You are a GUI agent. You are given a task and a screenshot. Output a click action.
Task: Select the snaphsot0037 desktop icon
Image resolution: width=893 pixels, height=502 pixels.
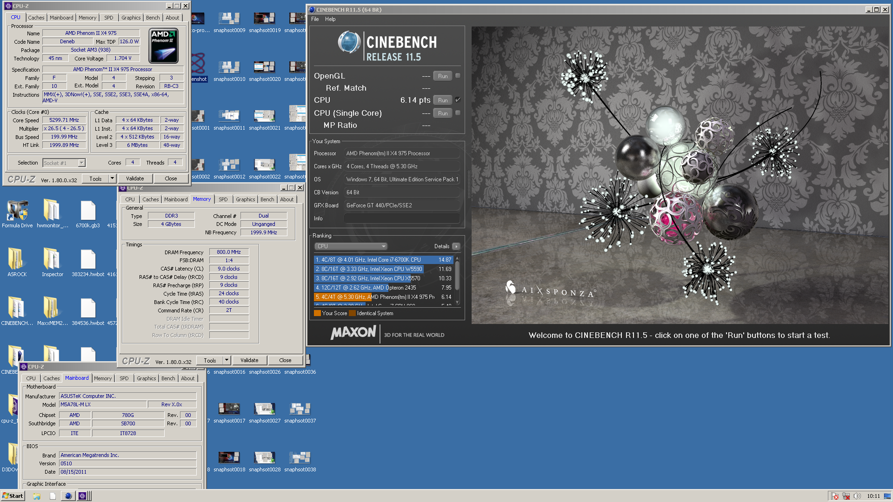300,413
